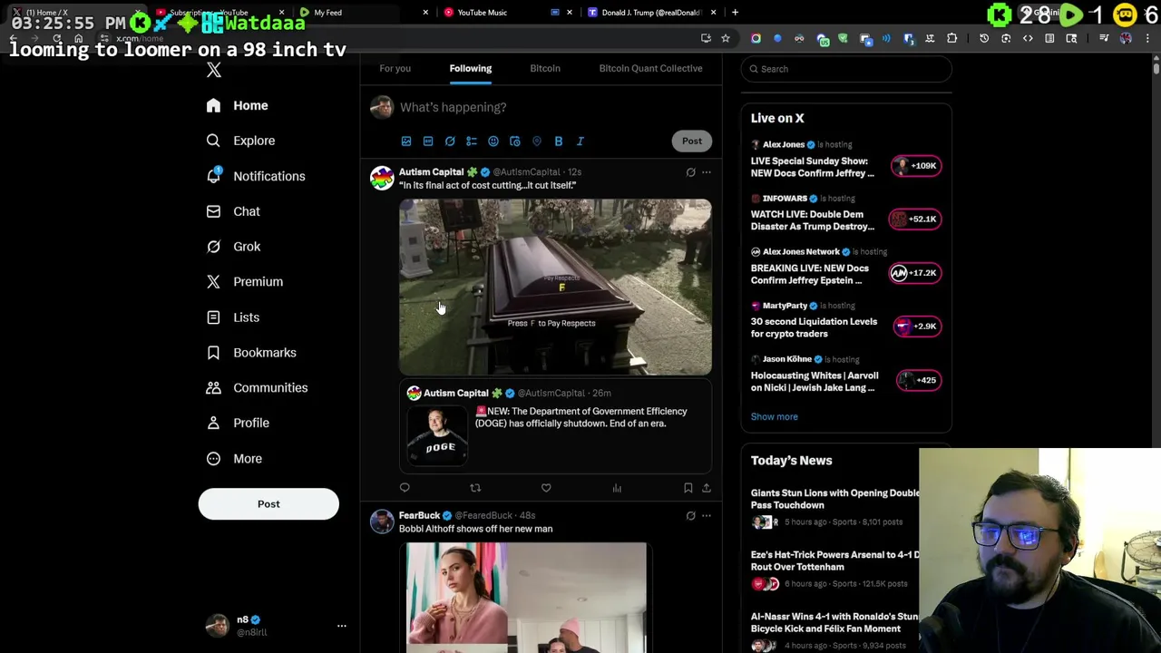Open more options on FearBuck post

coord(707,516)
